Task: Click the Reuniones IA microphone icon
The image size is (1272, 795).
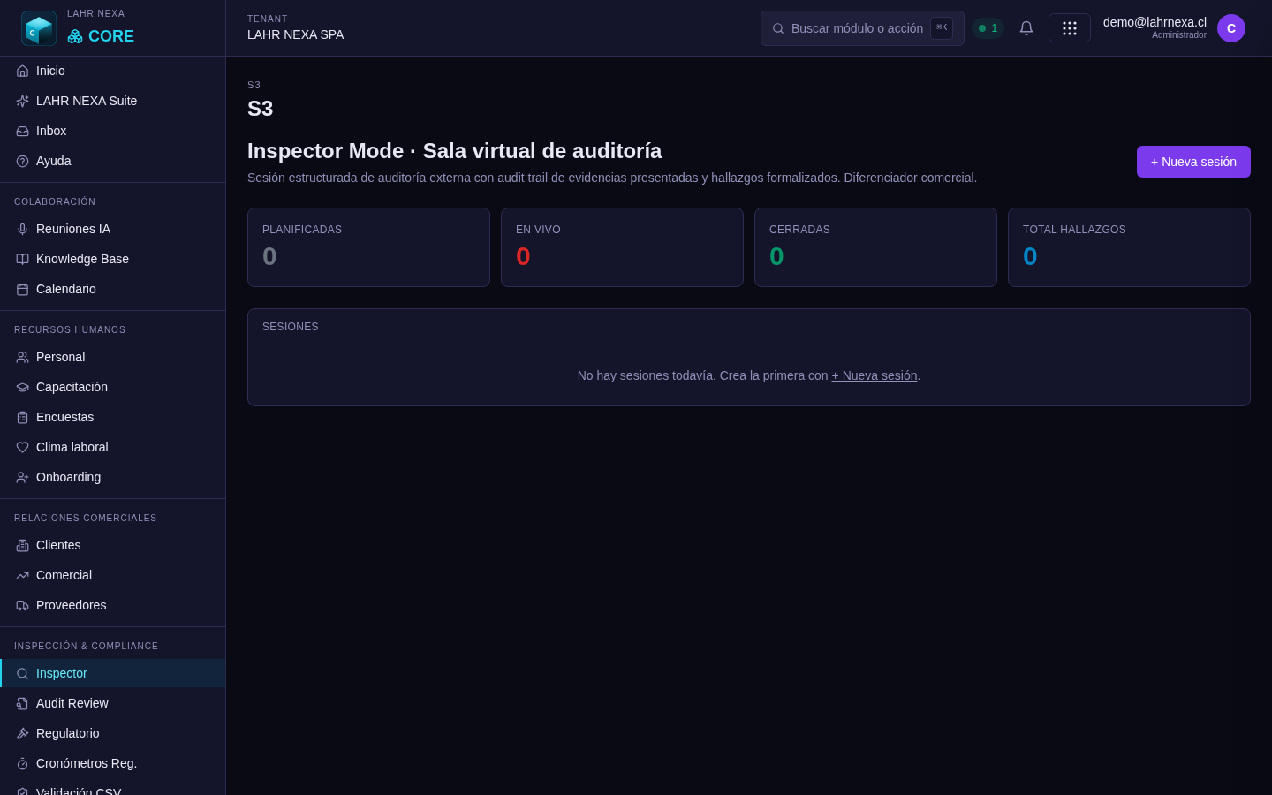Action: tap(23, 229)
